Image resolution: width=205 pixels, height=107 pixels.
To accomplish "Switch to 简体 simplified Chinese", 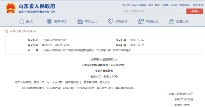I will 151,5.
